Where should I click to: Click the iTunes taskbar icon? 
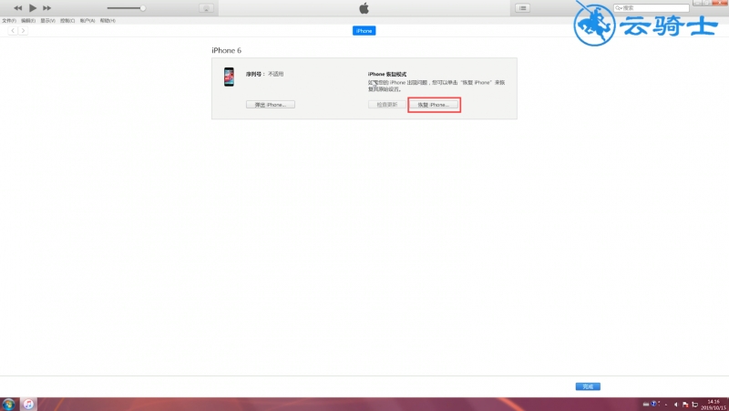(x=28, y=404)
